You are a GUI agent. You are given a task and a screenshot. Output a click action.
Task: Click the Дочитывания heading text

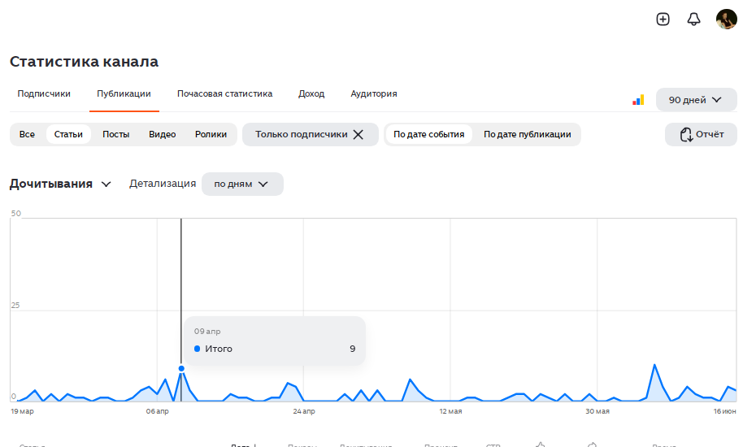click(51, 184)
